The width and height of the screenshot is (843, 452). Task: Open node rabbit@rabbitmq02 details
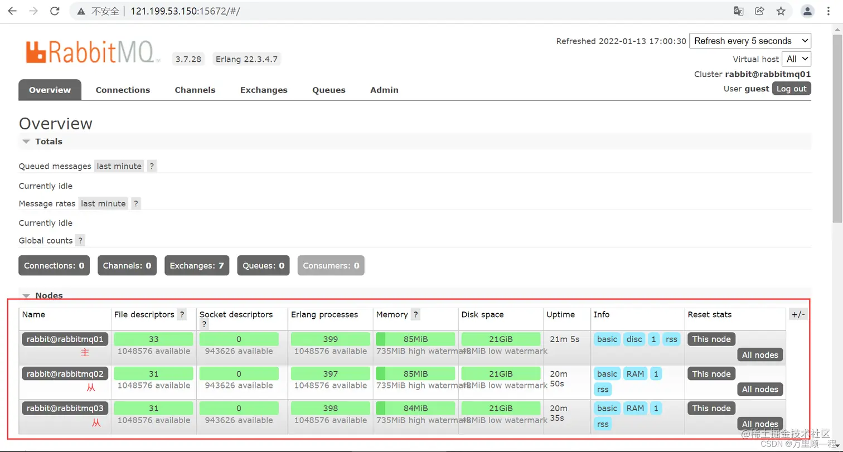65,373
